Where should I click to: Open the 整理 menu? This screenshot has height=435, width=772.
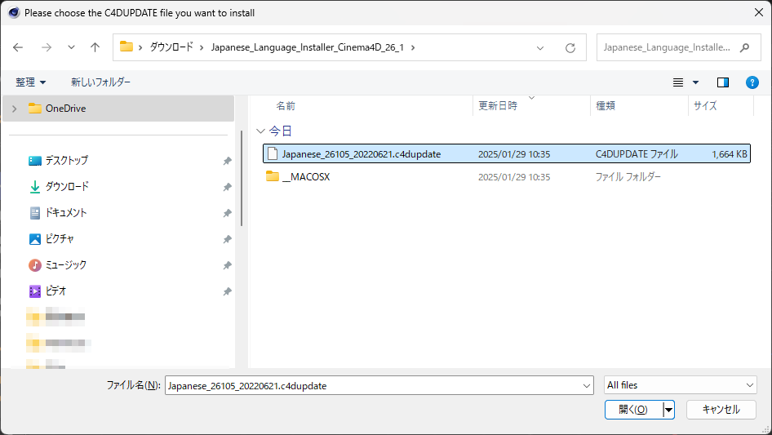[30, 82]
